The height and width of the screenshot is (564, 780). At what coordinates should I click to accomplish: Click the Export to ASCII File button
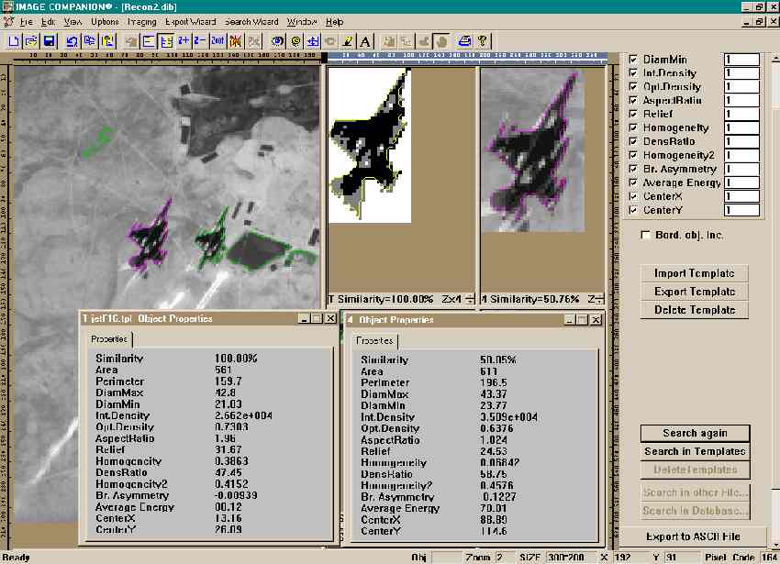694,536
